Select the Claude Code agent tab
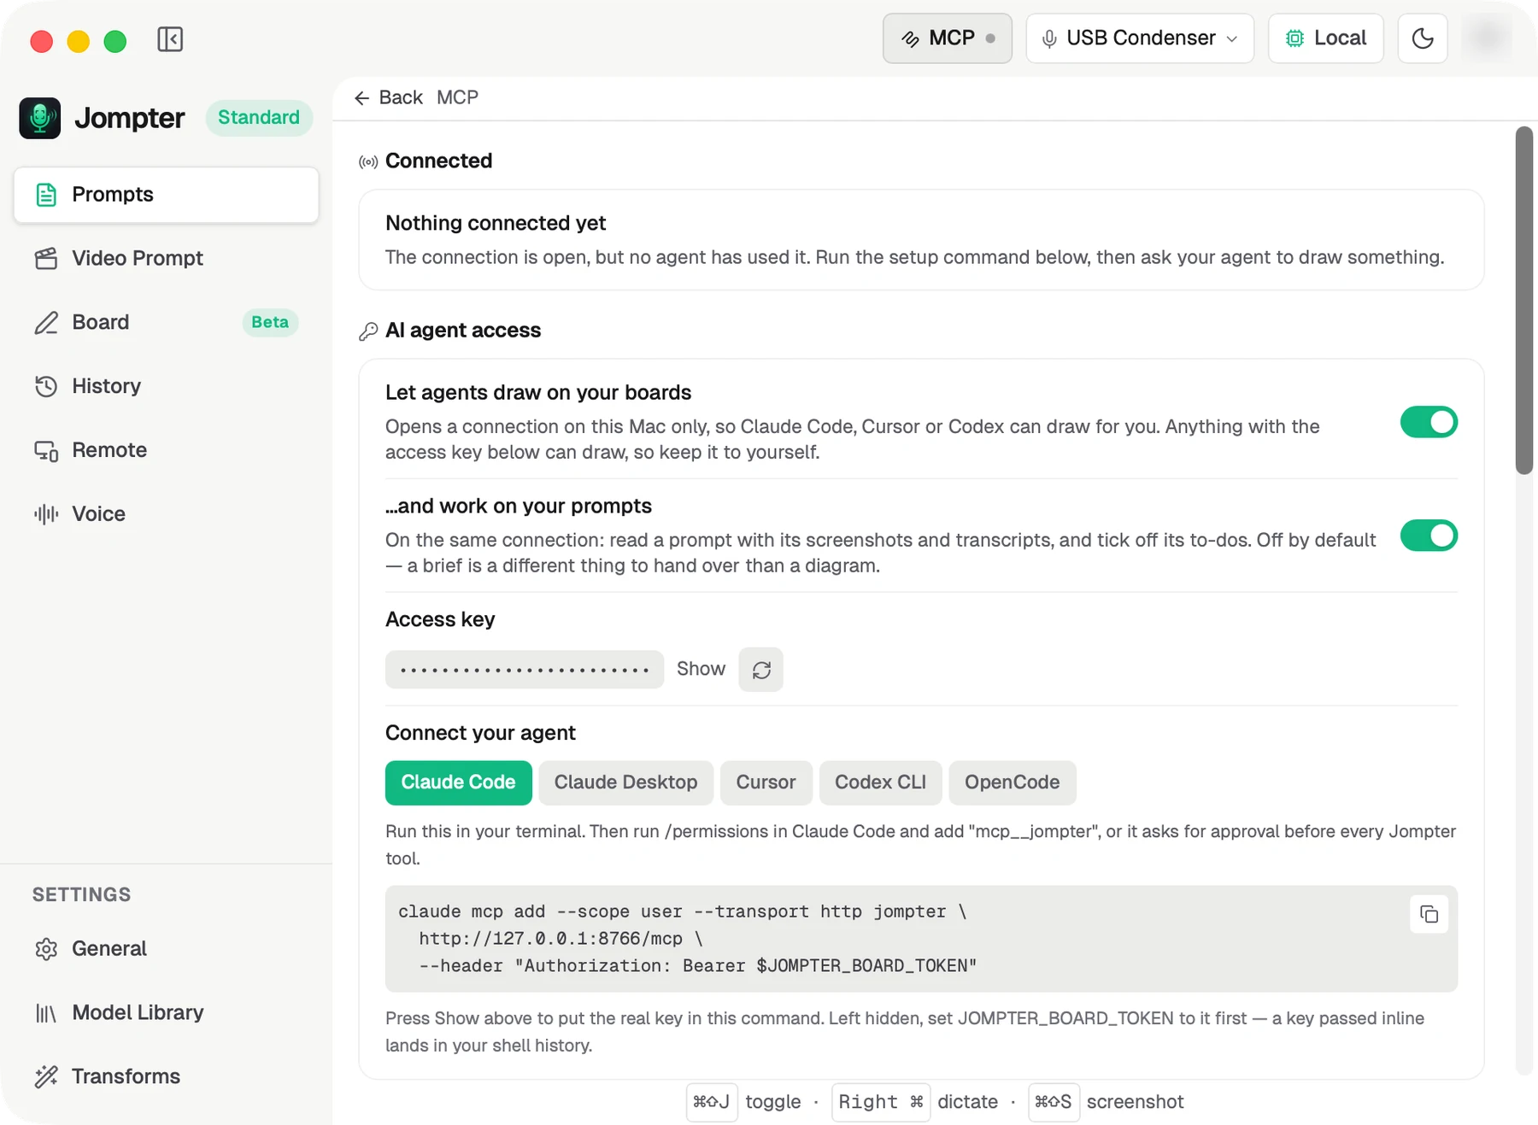This screenshot has height=1125, width=1538. (x=458, y=782)
